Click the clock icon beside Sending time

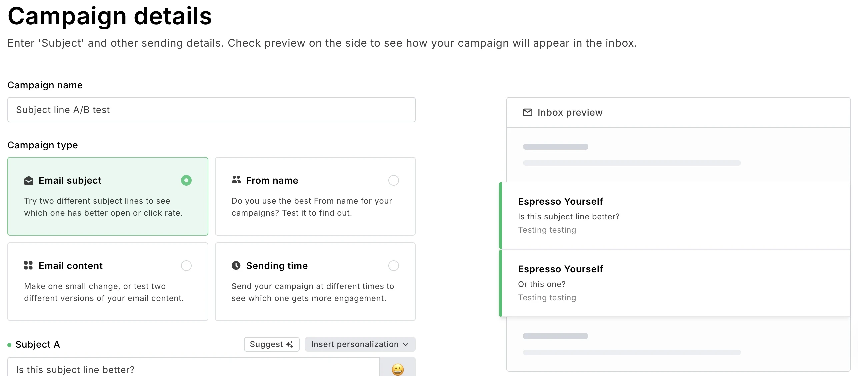236,265
